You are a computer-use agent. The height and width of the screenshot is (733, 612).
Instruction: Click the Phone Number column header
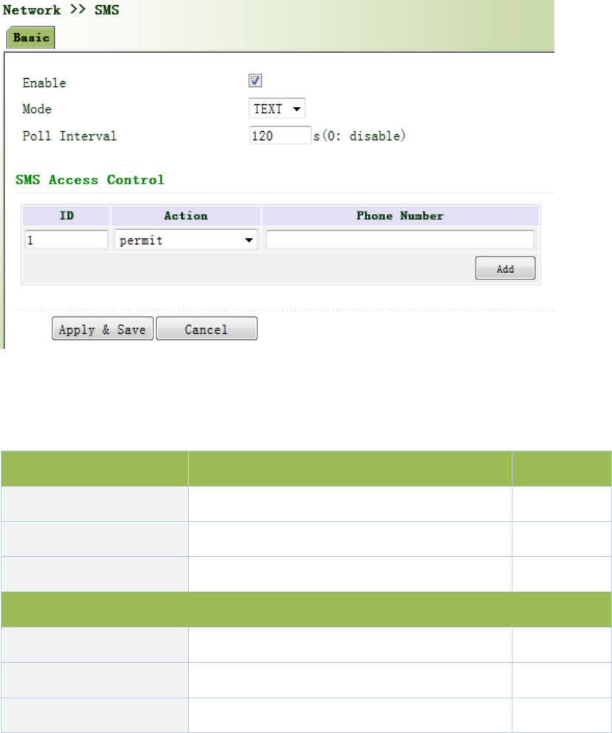tap(400, 215)
